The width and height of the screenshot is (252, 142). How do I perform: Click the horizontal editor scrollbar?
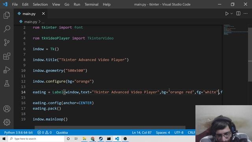(110, 127)
